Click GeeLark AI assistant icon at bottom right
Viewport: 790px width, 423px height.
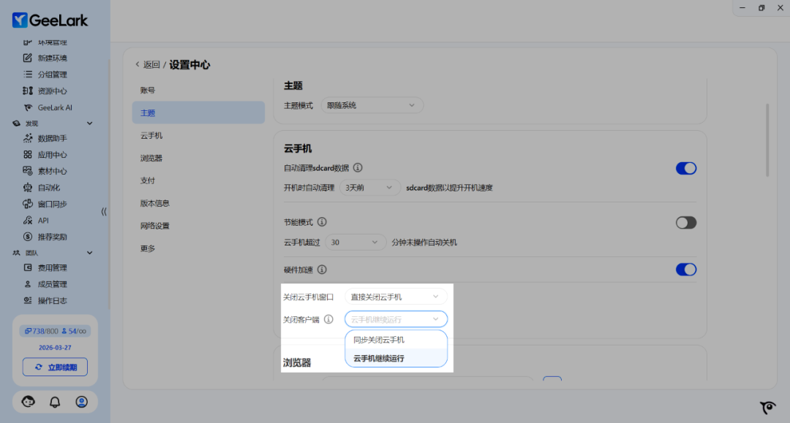pos(768,407)
